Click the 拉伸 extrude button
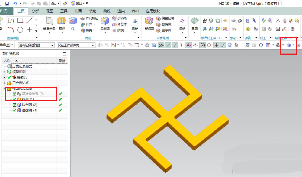This screenshot has height=177, width=302. [62, 25]
